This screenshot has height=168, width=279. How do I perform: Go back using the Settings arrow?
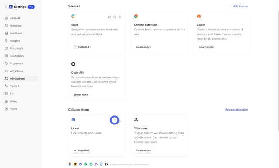pos(6,7)
